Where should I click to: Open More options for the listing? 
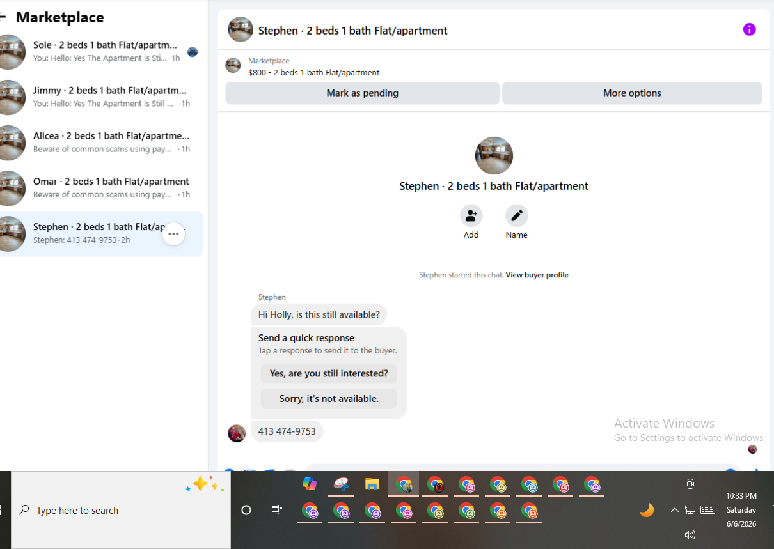point(632,93)
